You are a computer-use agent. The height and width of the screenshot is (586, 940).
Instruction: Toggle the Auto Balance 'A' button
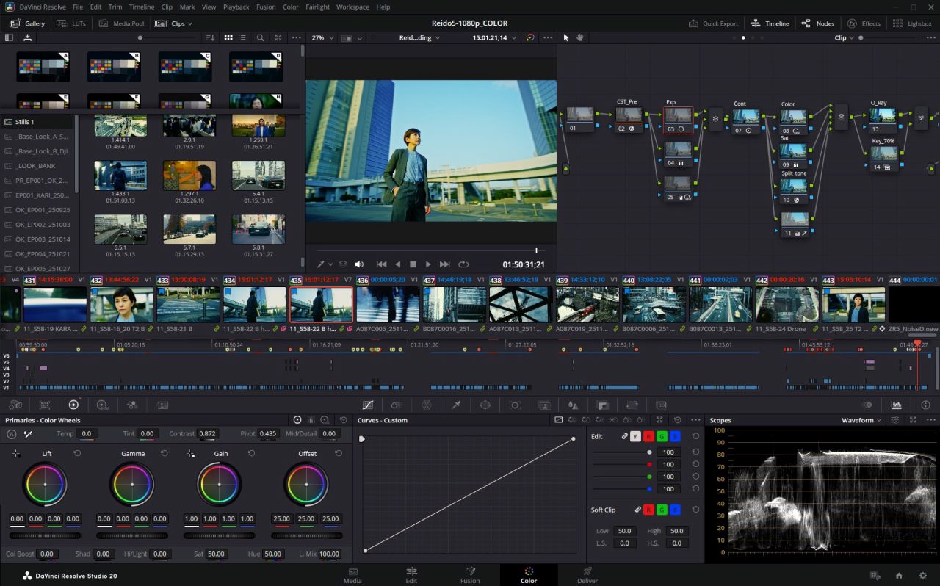12,434
